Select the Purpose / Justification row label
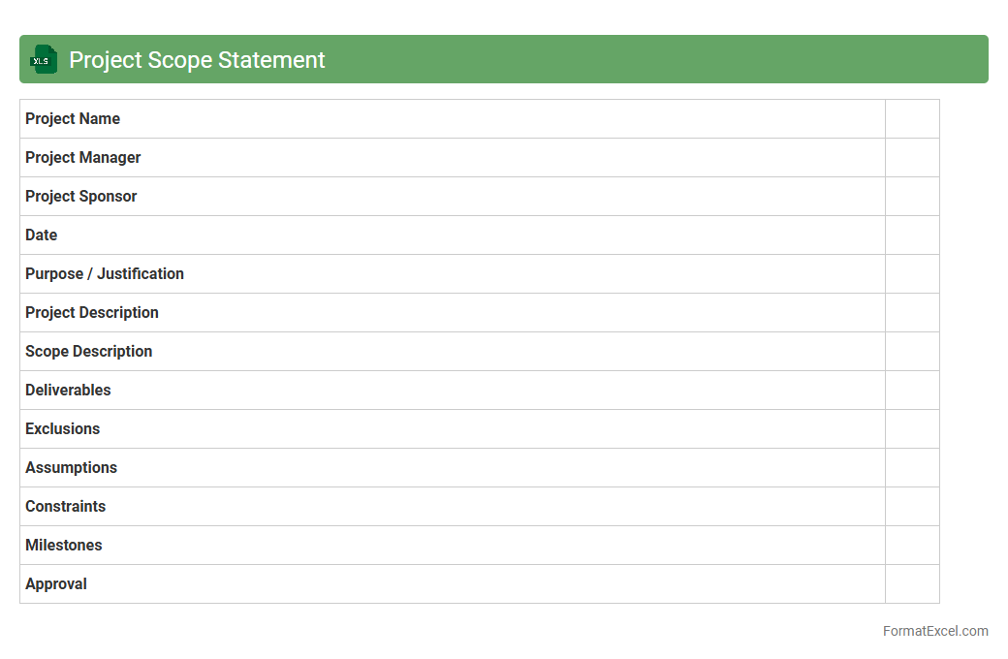 pyautogui.click(x=105, y=274)
